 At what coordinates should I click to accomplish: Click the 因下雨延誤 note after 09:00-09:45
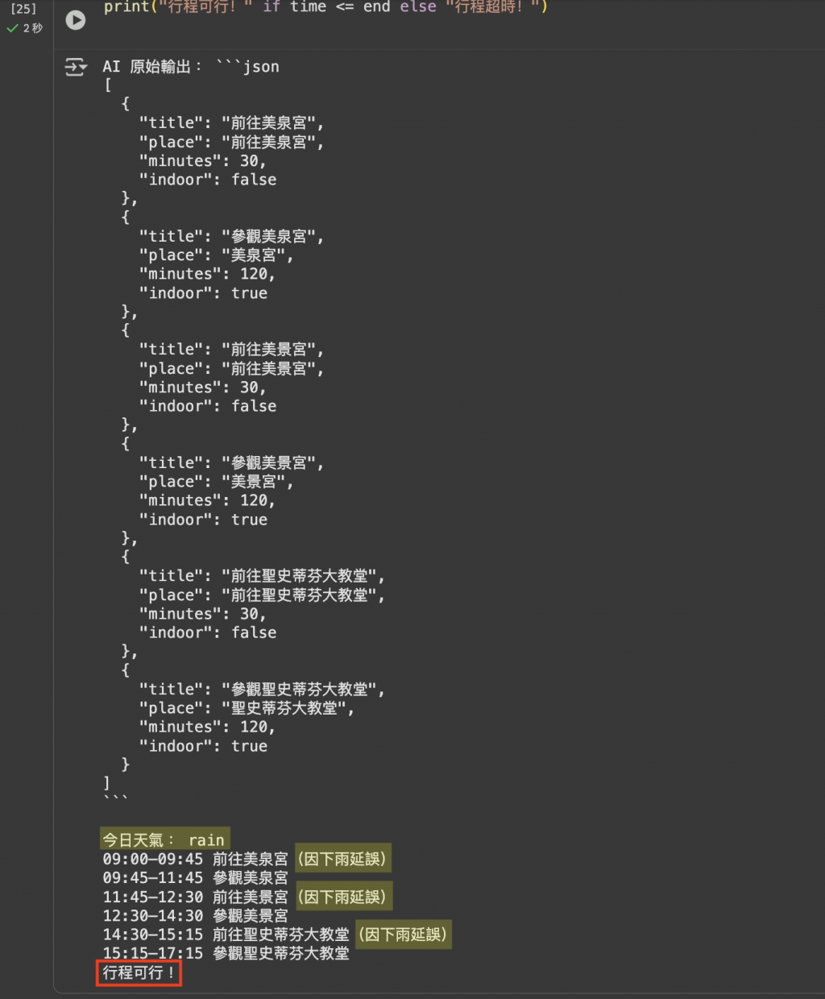click(342, 859)
